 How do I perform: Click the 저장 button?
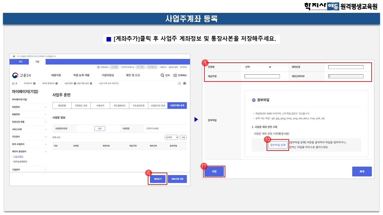214,172
